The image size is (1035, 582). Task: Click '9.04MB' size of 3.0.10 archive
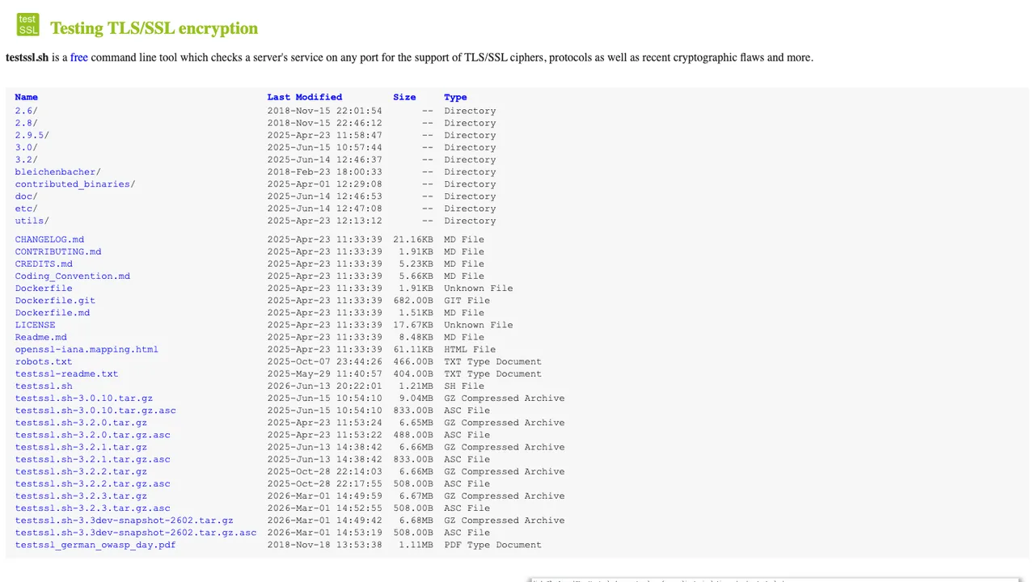pos(416,398)
